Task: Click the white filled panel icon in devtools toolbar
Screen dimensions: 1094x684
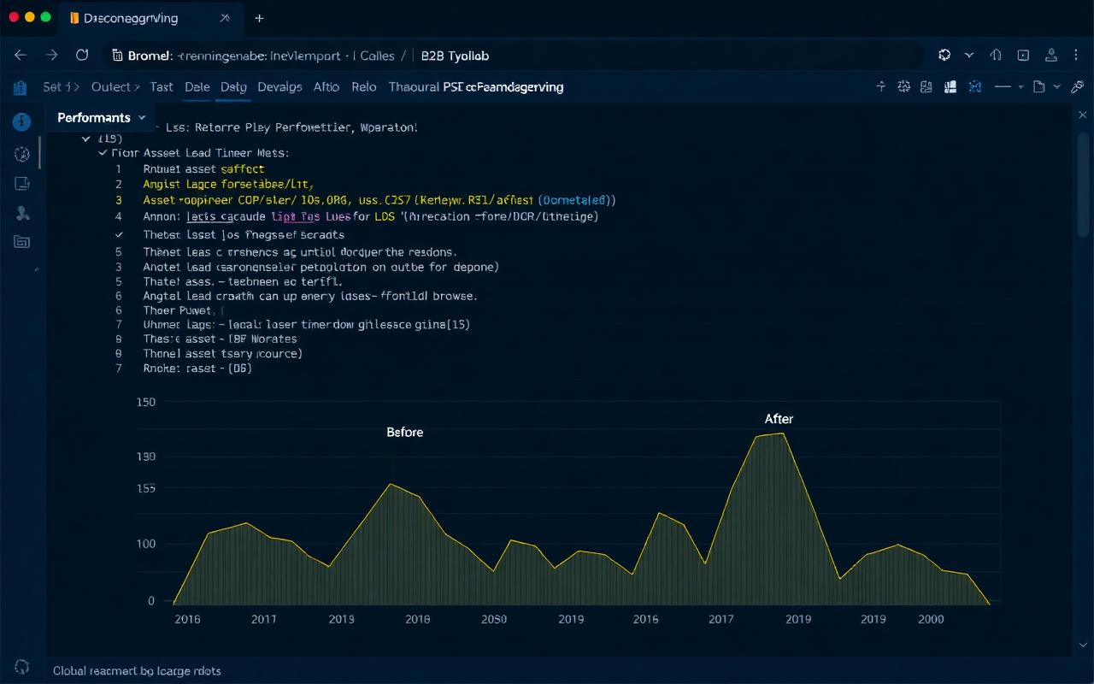Action: [950, 86]
